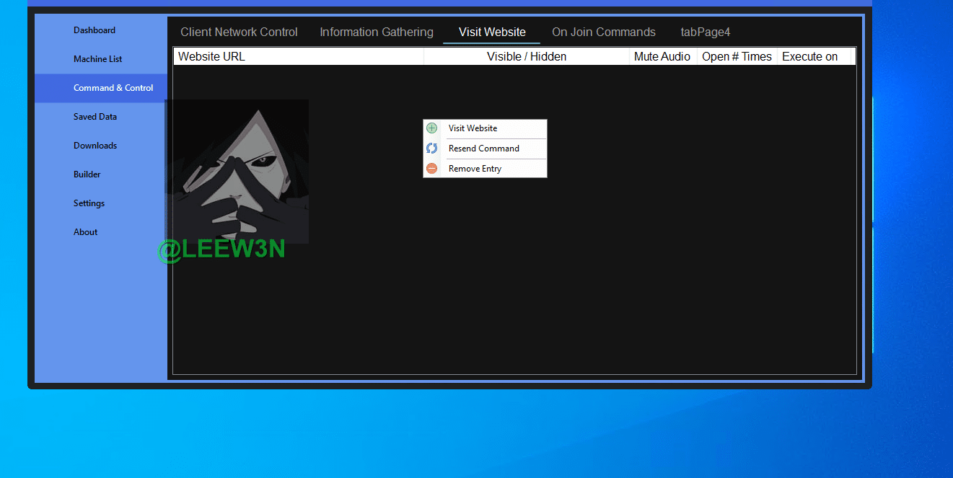Click the Open # Times column header
Screen dimensions: 953x478
pyautogui.click(x=737, y=57)
